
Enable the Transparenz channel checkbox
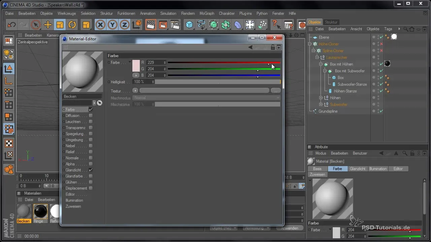pos(91,128)
